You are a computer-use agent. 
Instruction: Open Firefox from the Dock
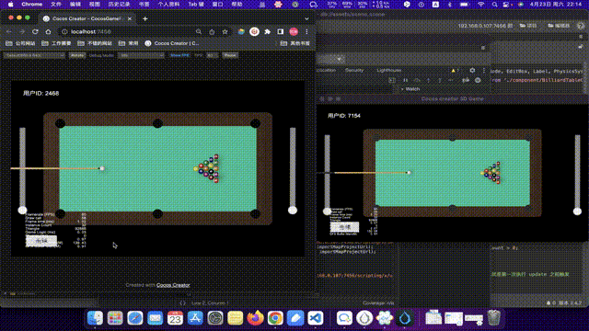(x=256, y=318)
